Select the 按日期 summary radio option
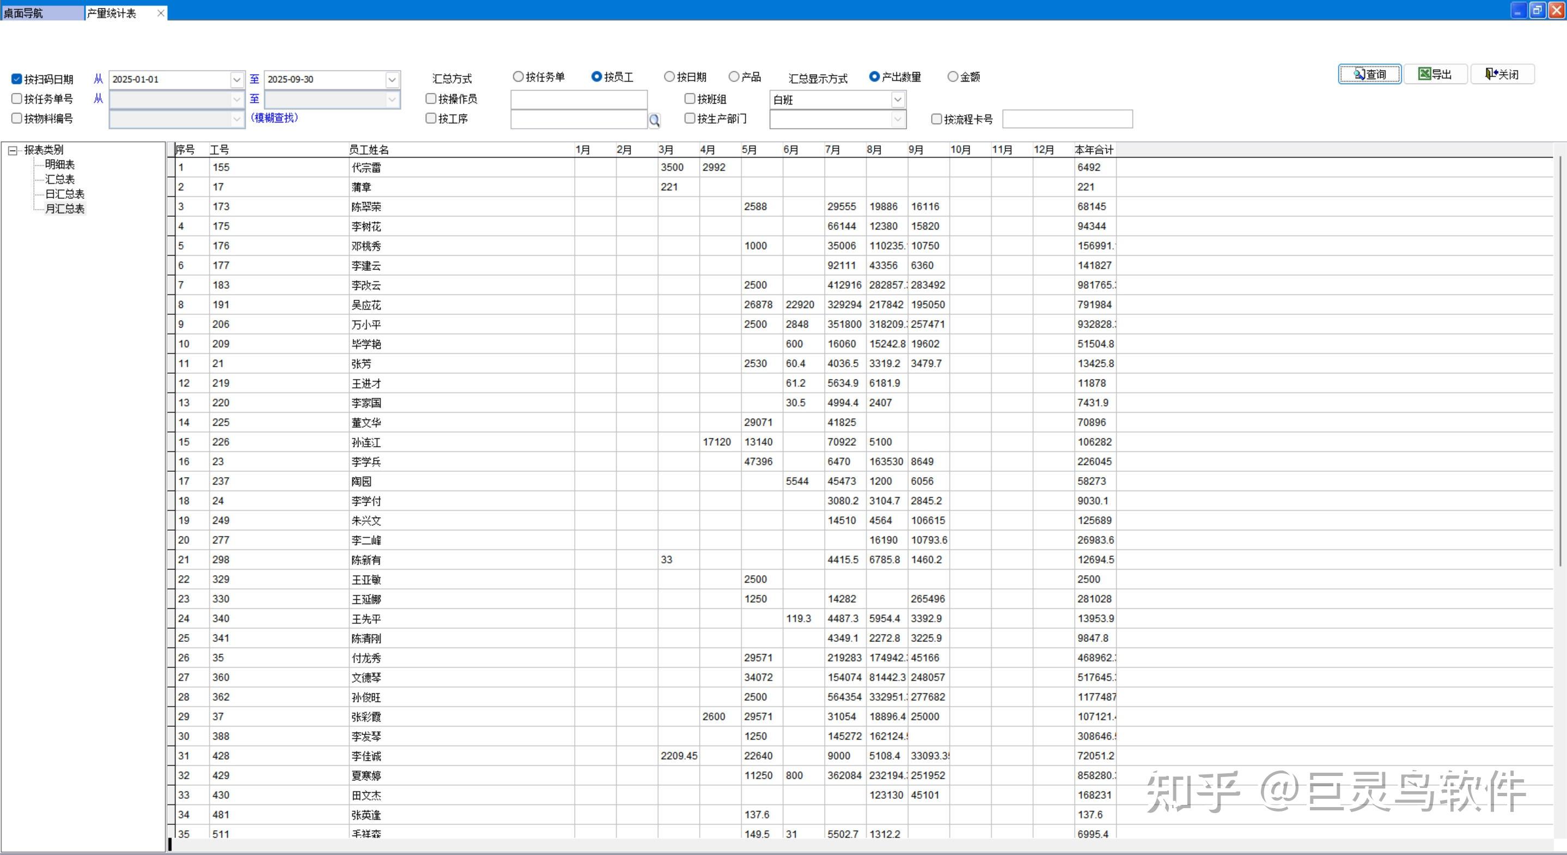 (669, 77)
